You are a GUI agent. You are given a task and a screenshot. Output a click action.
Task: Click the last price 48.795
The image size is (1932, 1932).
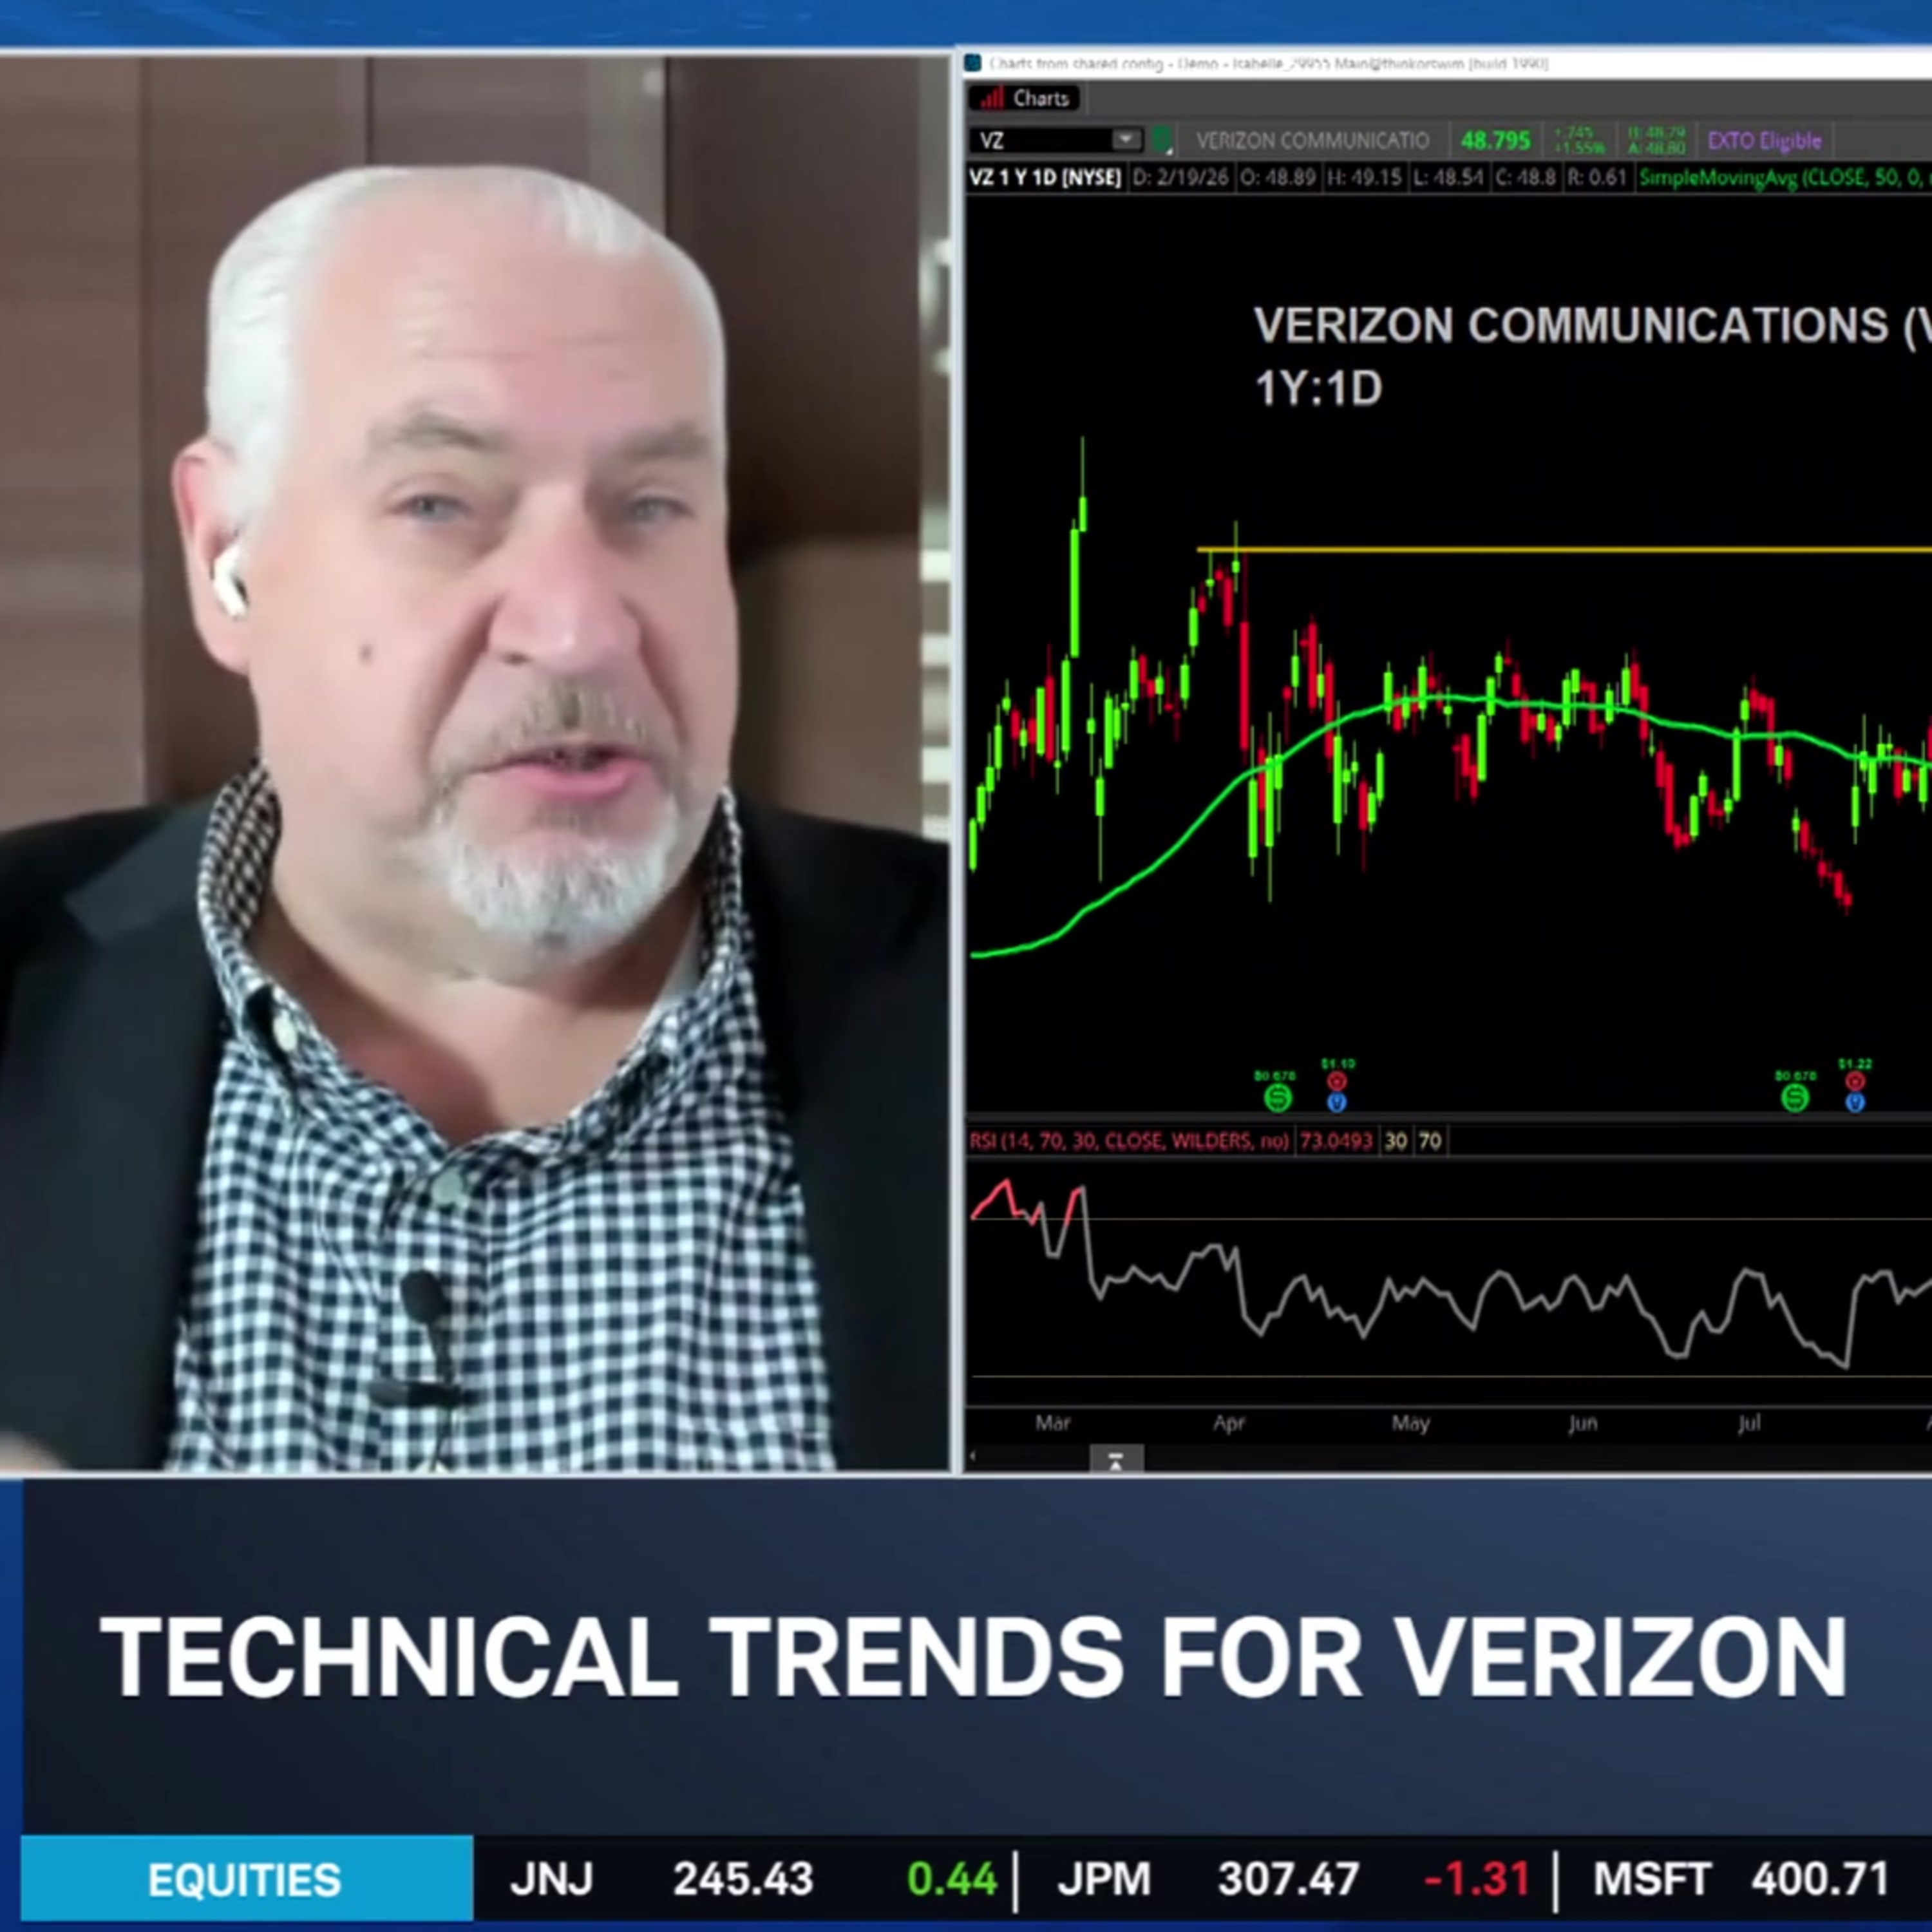click(x=1495, y=141)
